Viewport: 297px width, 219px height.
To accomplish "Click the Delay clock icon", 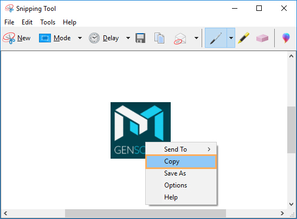I will click(x=94, y=38).
